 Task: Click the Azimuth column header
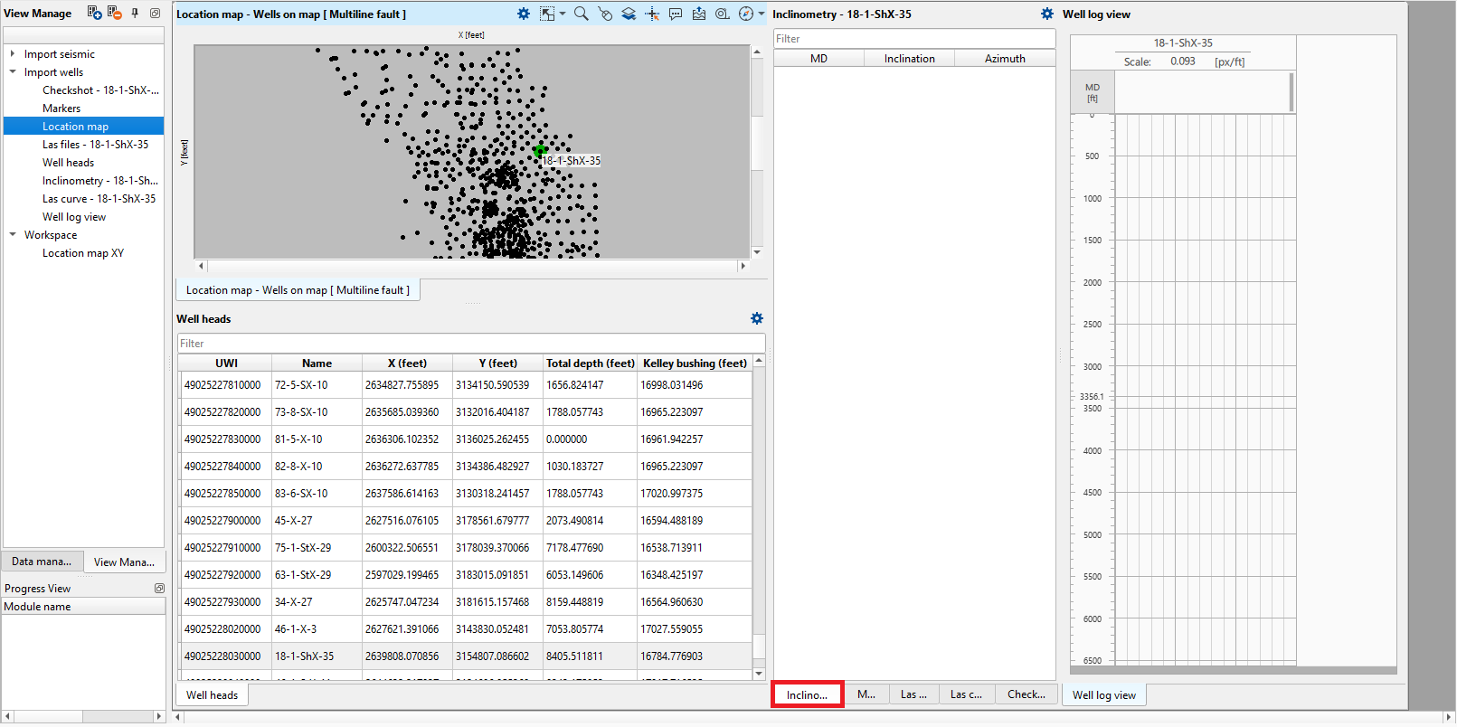pos(1005,59)
